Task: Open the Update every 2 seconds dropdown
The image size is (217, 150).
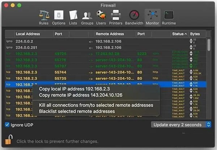Action: pyautogui.click(x=181, y=125)
